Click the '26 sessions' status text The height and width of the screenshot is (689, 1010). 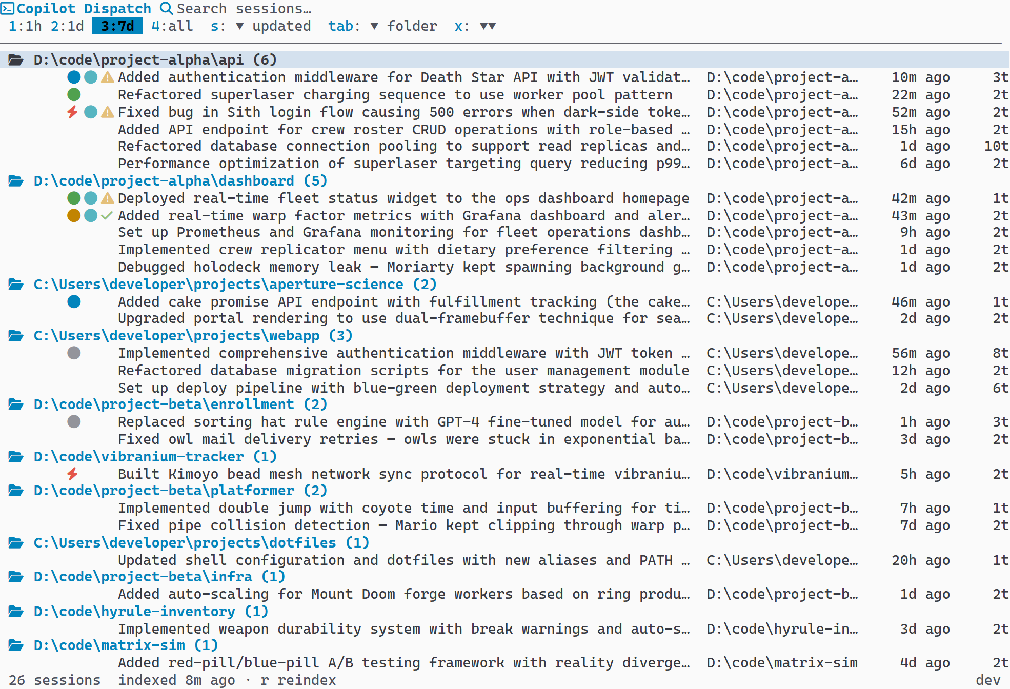coord(54,680)
